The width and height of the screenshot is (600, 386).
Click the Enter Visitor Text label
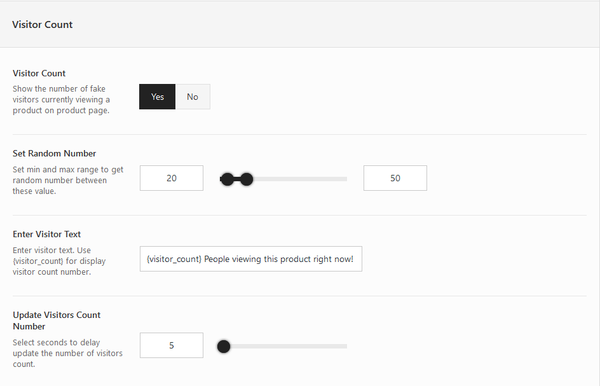(47, 234)
